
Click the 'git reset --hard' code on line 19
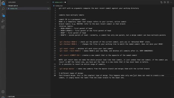[67, 48]
